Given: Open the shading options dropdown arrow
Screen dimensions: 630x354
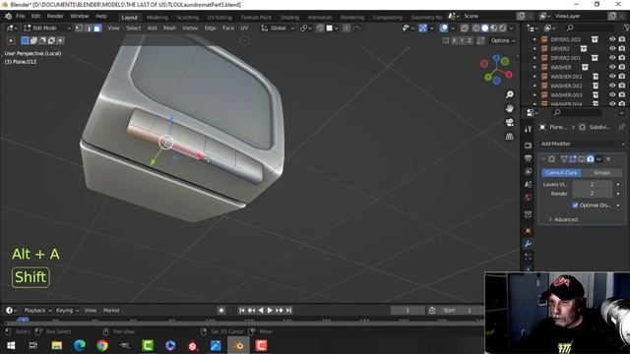Looking at the screenshot, I should tap(512, 29).
